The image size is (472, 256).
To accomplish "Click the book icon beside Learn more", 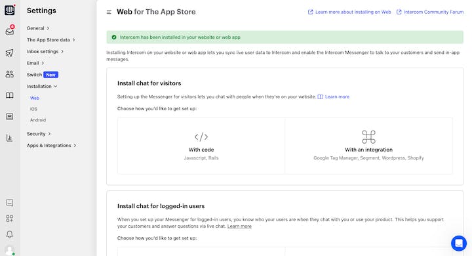I will point(321,96).
